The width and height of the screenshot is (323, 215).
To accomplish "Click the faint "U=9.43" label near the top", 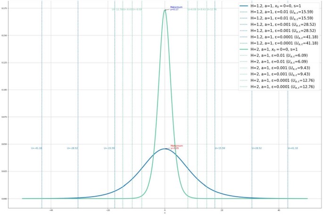I will click(x=201, y=9).
